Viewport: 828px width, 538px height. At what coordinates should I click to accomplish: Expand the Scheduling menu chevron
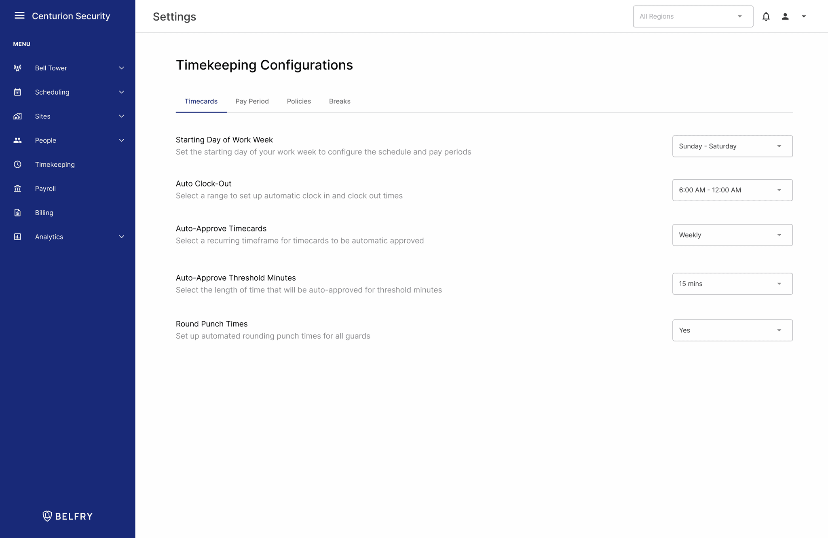pyautogui.click(x=121, y=92)
